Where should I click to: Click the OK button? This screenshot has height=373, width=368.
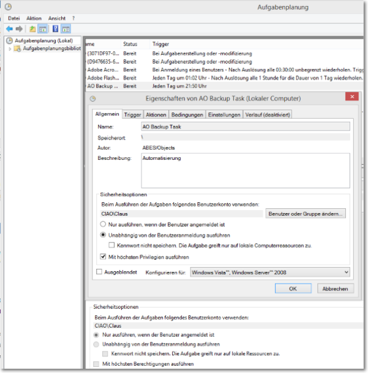click(293, 288)
